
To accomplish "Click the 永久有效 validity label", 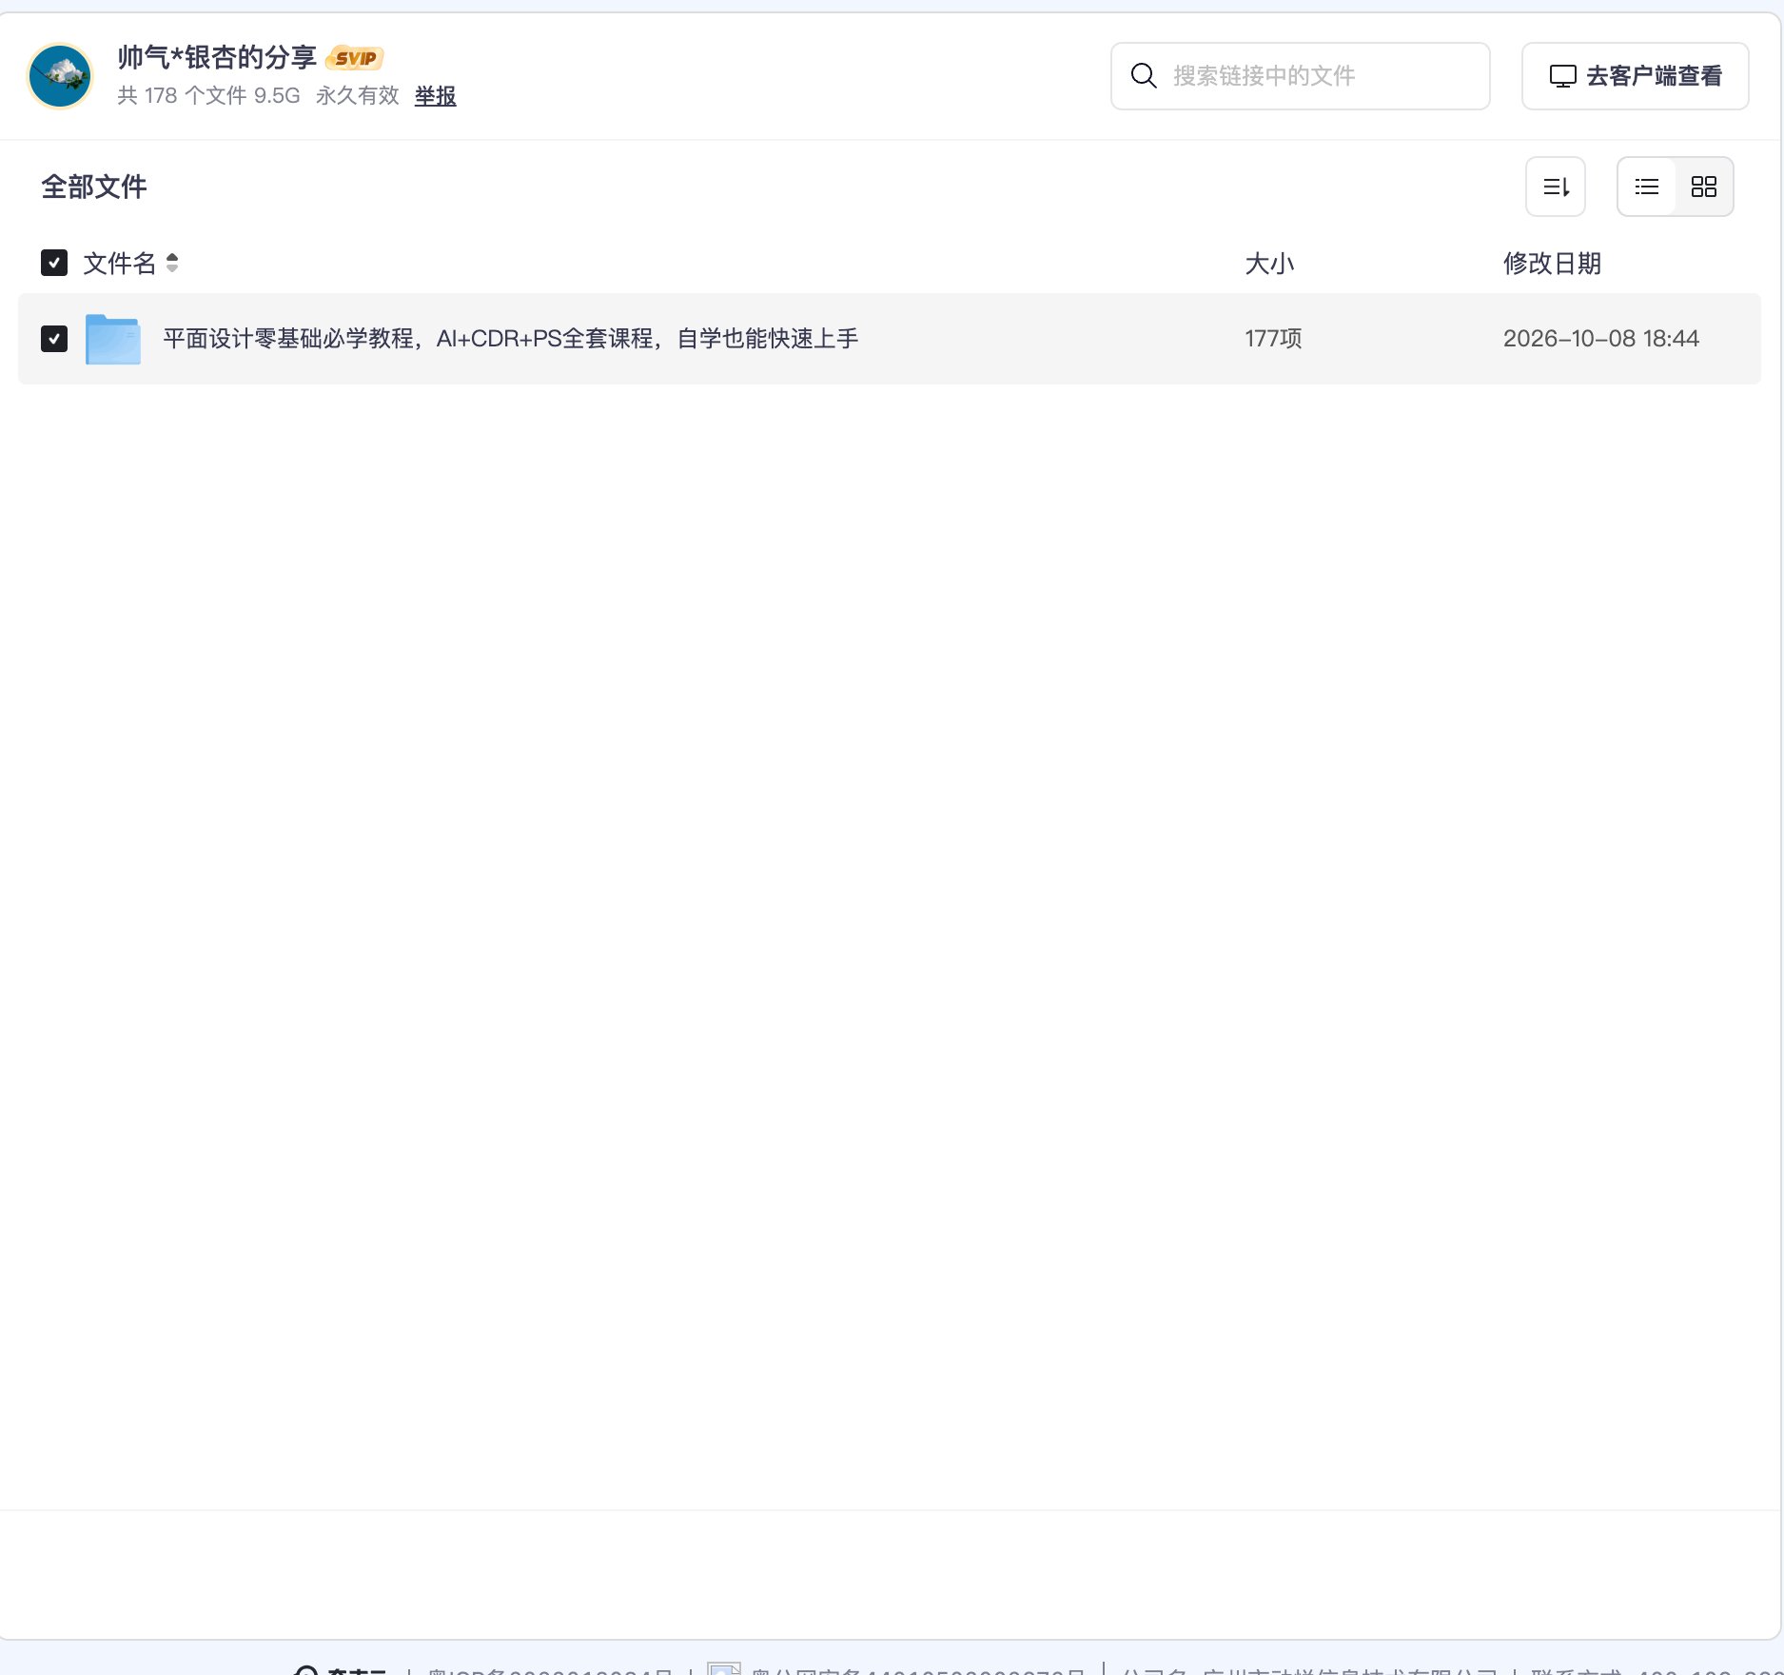I will 358,96.
